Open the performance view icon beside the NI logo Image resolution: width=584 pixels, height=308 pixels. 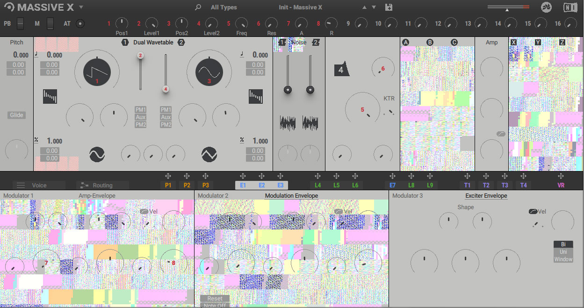pos(546,7)
